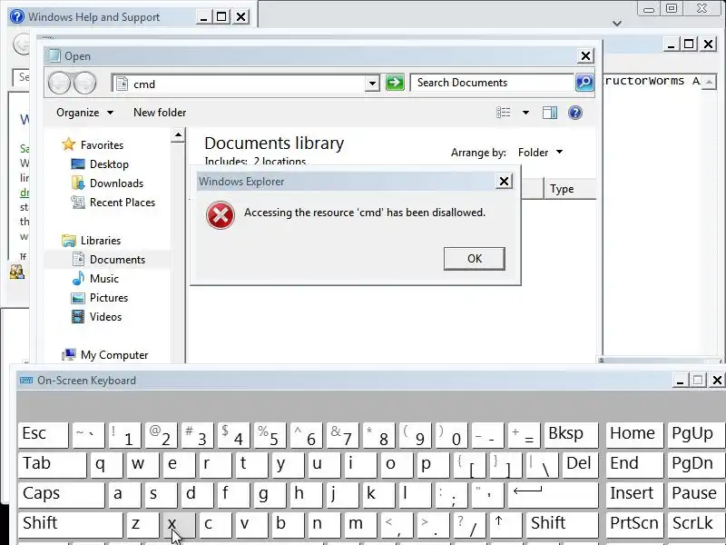Toggle left Shift key on On-Screen Keyboard

click(x=71, y=525)
